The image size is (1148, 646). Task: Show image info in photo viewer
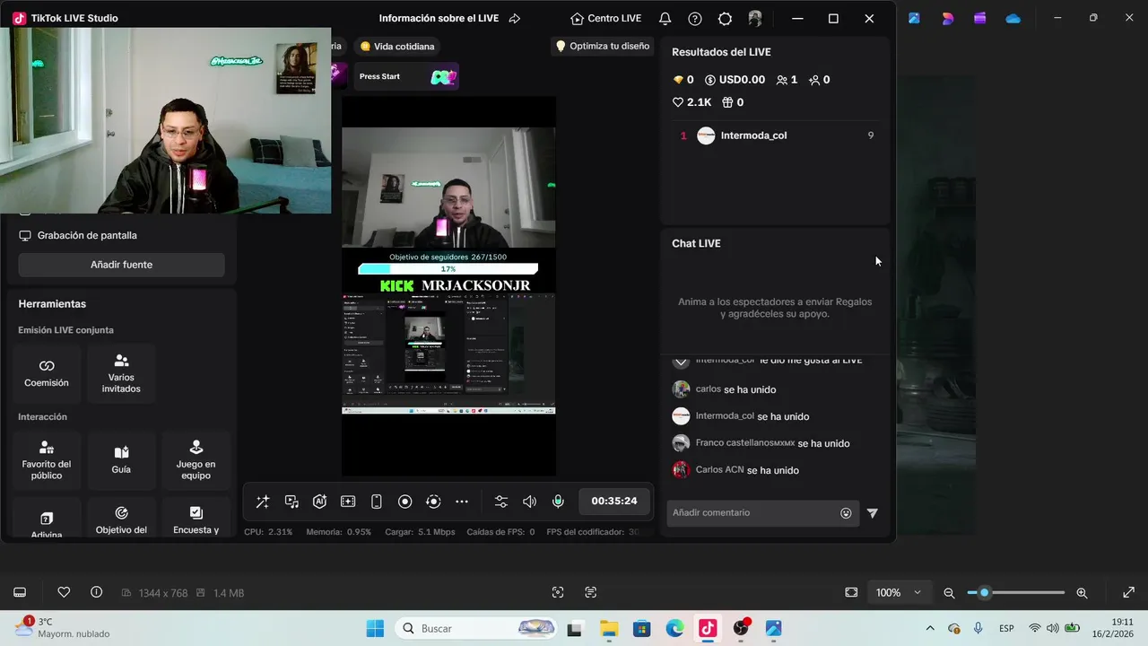96,592
